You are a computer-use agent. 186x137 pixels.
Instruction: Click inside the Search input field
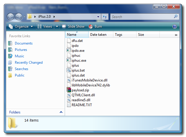[142, 17]
